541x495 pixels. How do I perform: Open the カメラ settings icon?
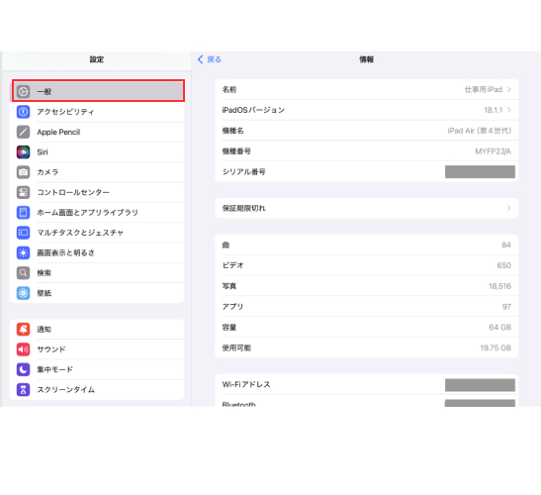click(x=23, y=172)
